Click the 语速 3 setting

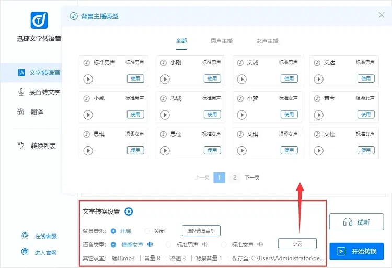[x=178, y=258]
